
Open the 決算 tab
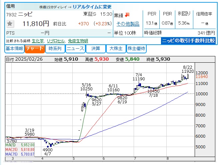pyautogui.click(x=95, y=49)
